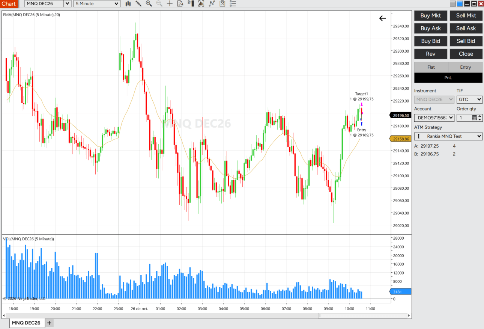Open the order quantity calculator icon
The image size is (484, 329).
click(x=474, y=118)
